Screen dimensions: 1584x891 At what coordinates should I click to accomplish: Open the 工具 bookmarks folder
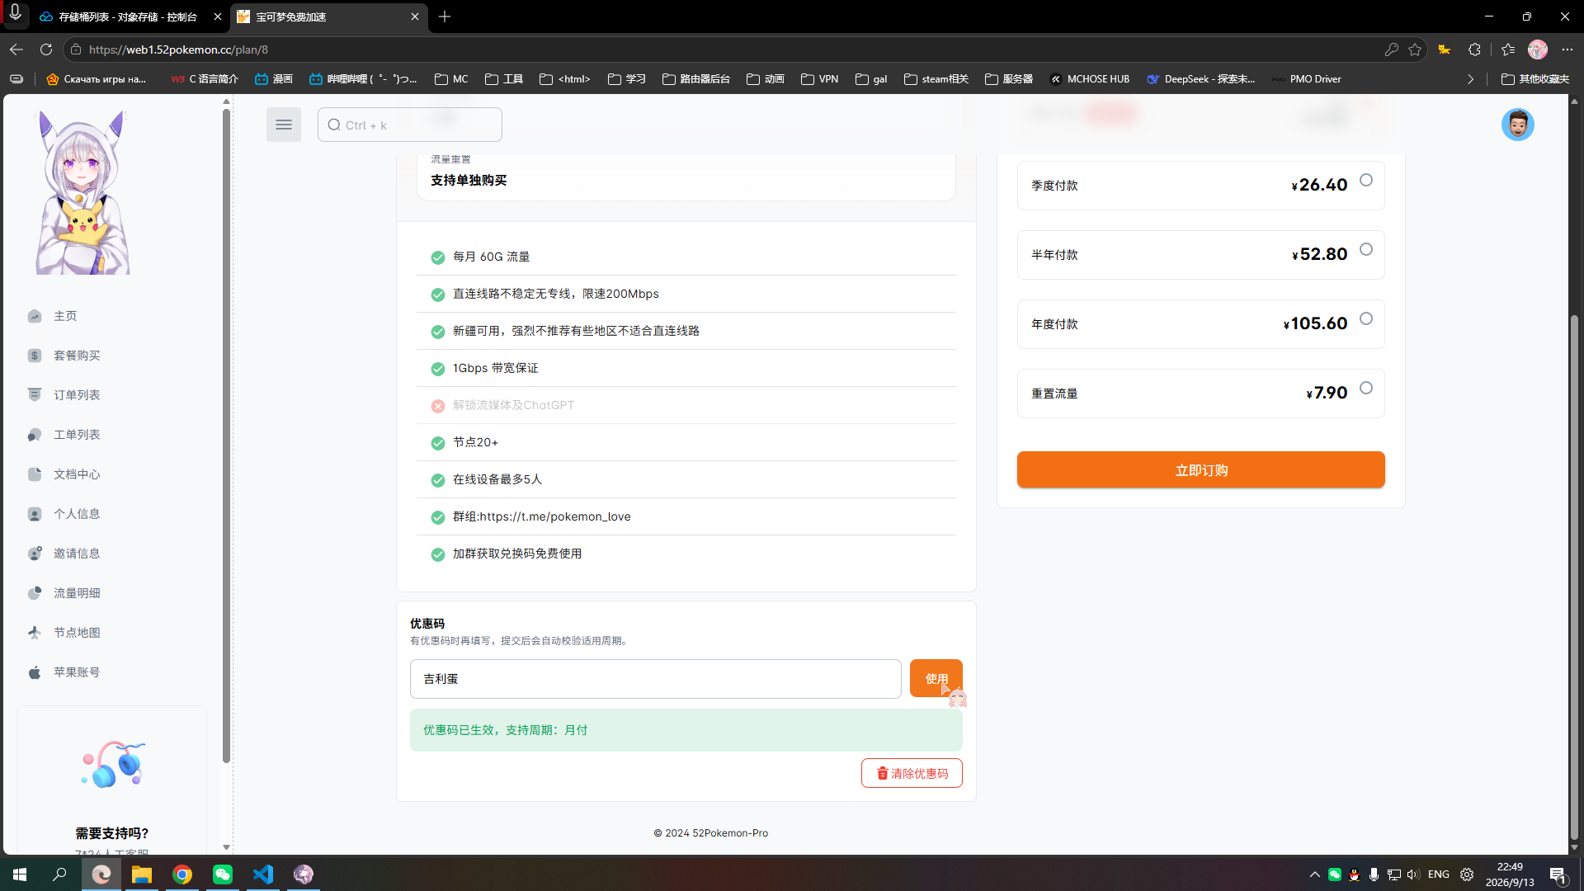(x=504, y=79)
